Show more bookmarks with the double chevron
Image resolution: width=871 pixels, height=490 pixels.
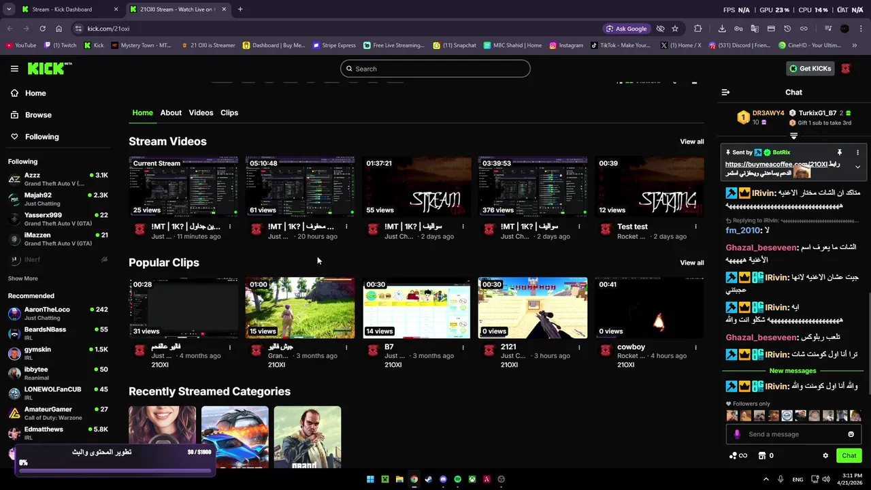point(855,46)
